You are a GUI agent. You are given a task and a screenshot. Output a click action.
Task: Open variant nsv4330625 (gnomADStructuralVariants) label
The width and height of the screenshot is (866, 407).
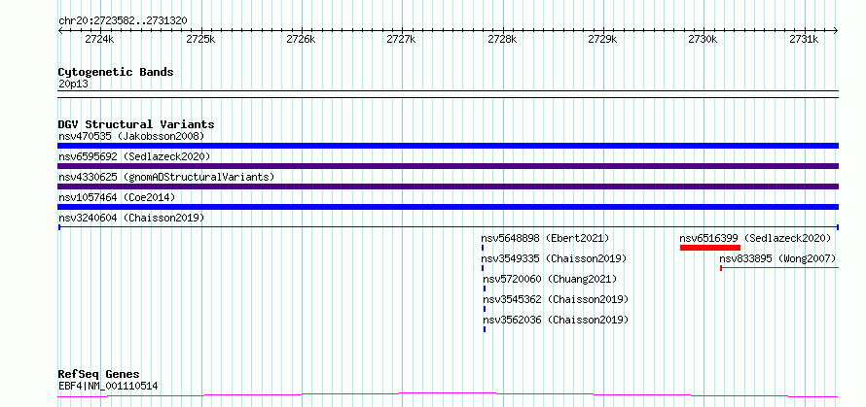[x=166, y=177]
